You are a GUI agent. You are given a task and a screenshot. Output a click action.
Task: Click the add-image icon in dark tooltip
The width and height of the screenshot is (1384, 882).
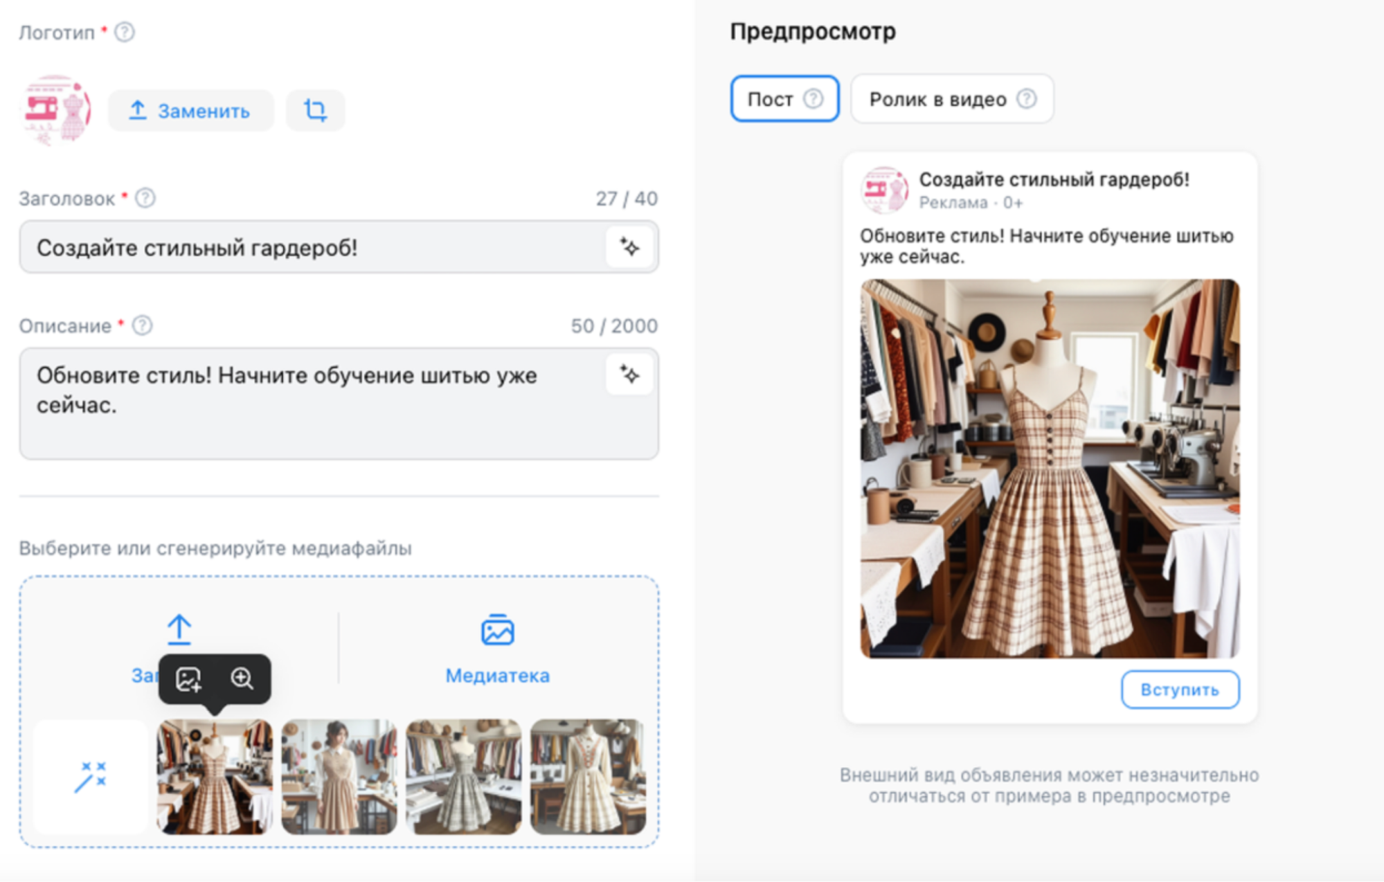coord(188,679)
